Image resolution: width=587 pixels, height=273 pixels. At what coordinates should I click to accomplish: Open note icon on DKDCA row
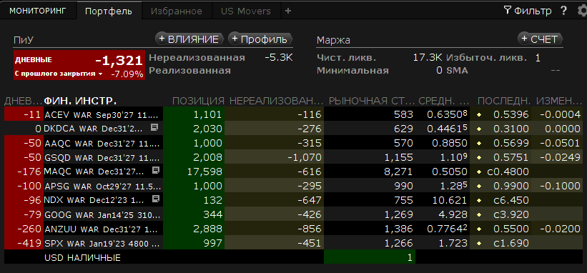[154, 128]
